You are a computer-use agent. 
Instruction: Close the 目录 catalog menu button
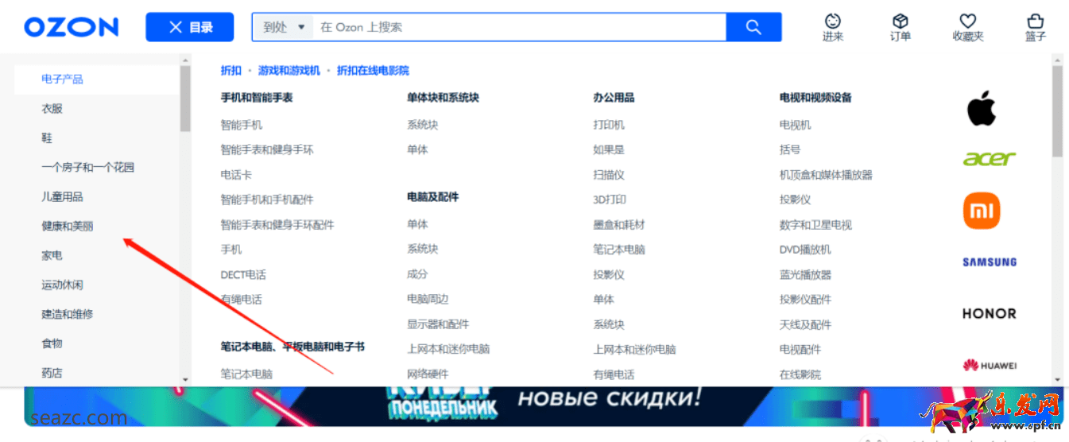(x=190, y=27)
